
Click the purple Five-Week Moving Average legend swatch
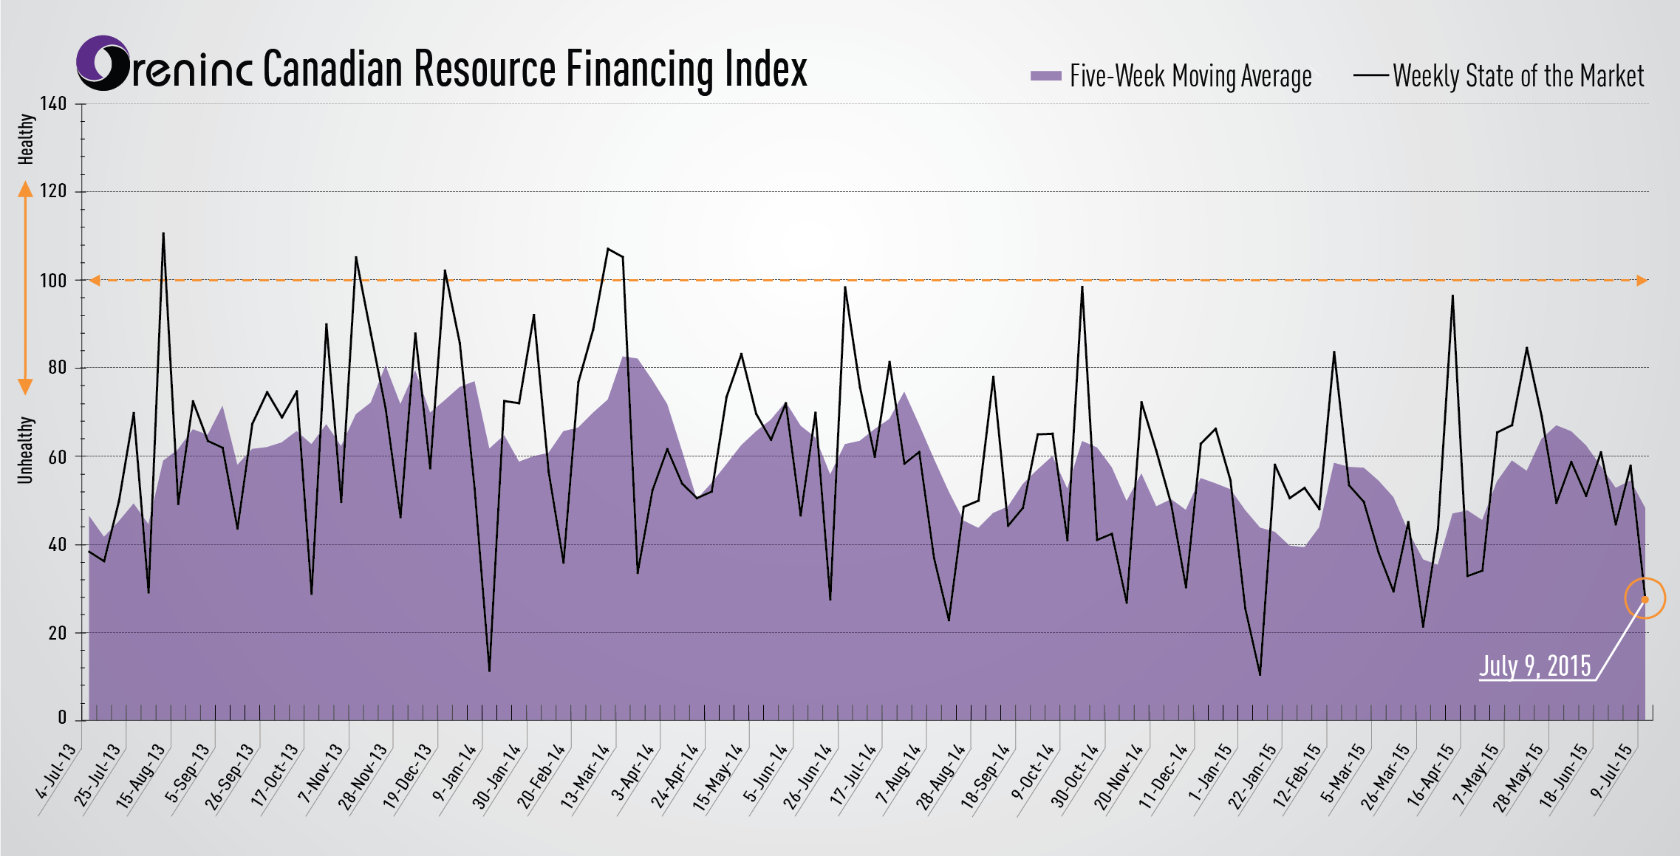tap(1045, 75)
